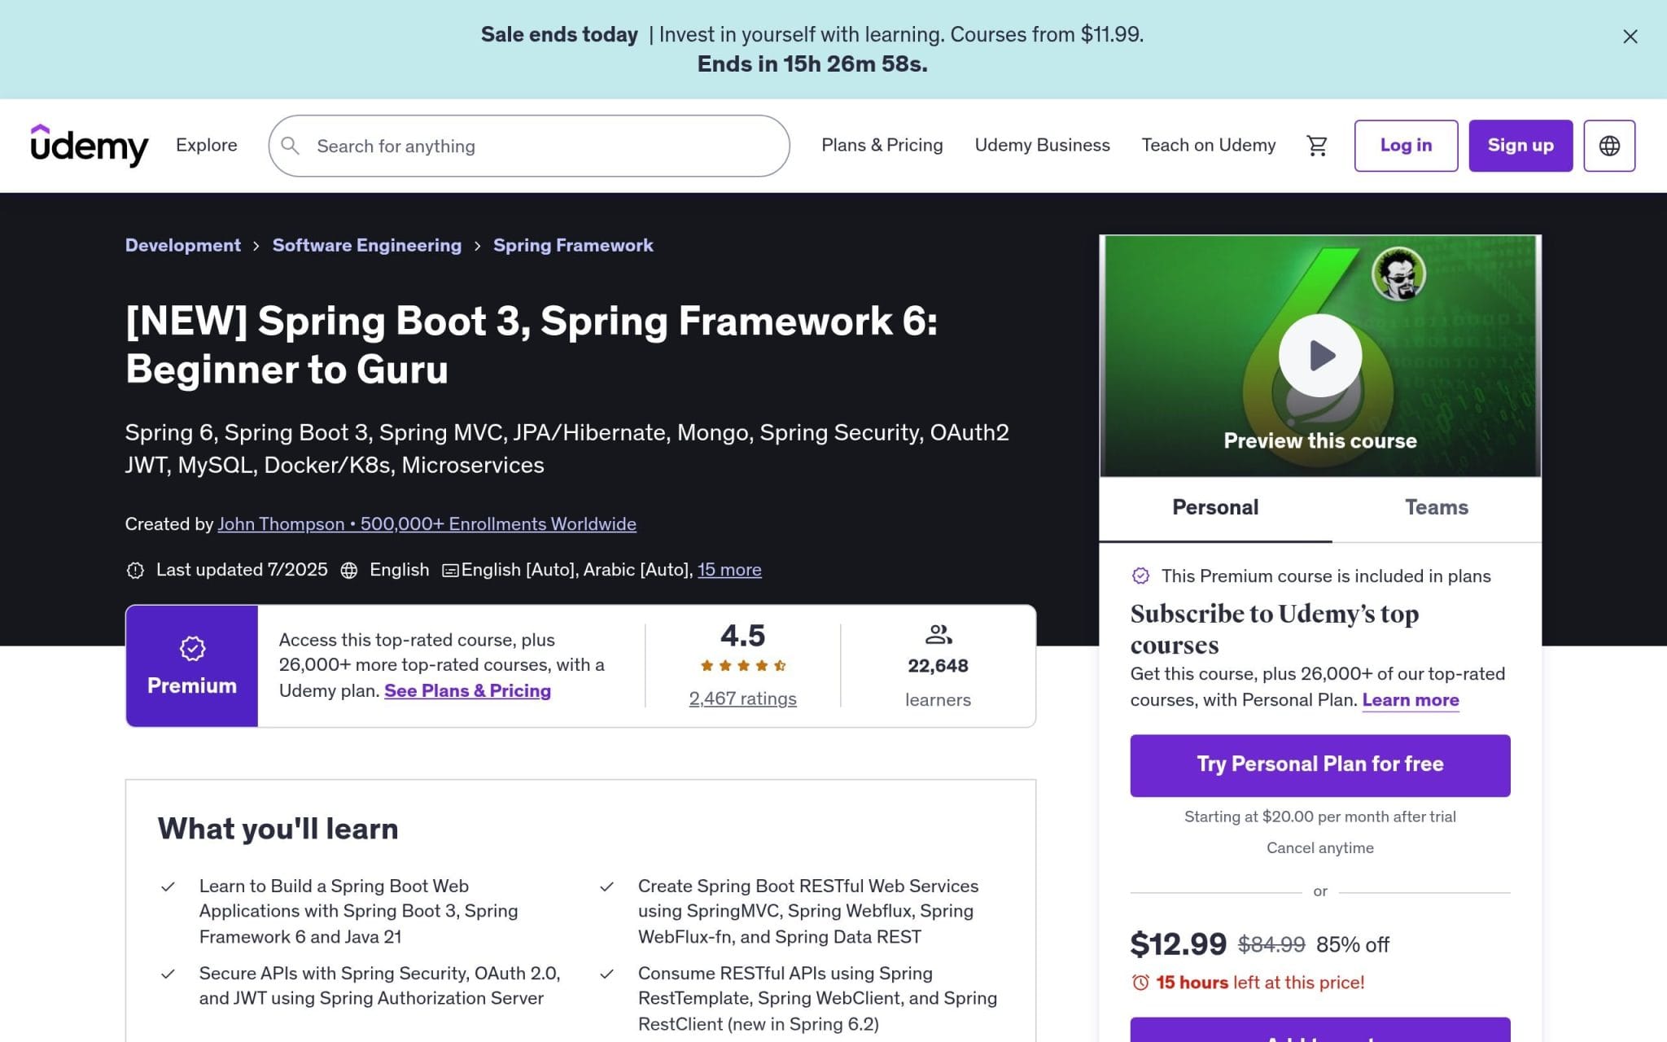Click Try Personal Plan for free

[x=1320, y=765]
